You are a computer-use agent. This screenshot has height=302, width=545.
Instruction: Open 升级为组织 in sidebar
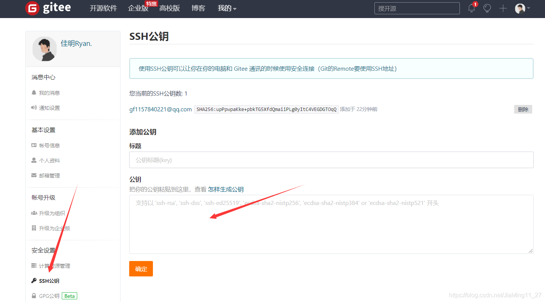[52, 213]
